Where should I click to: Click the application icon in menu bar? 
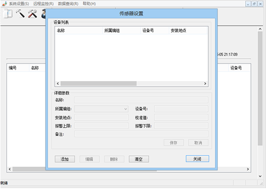[4, 4]
